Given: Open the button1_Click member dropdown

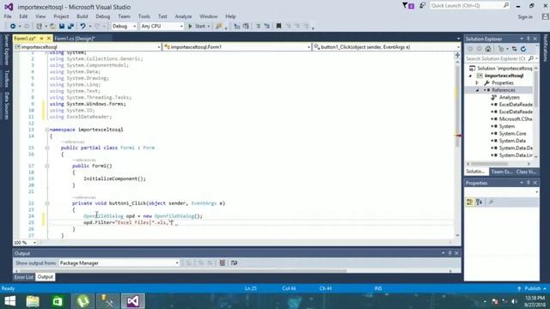Looking at the screenshot, I should click(386, 47).
